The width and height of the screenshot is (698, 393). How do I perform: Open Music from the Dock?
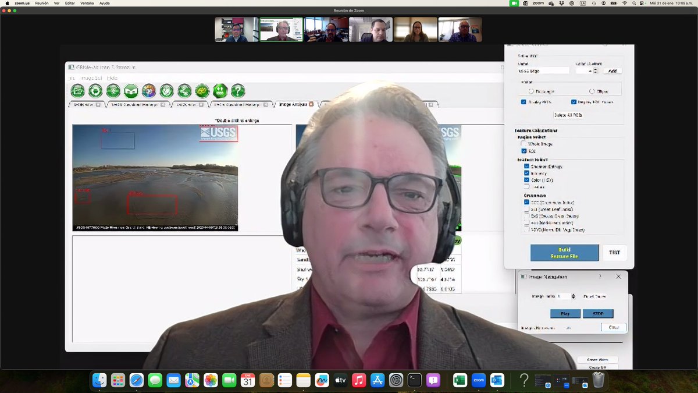click(x=359, y=380)
